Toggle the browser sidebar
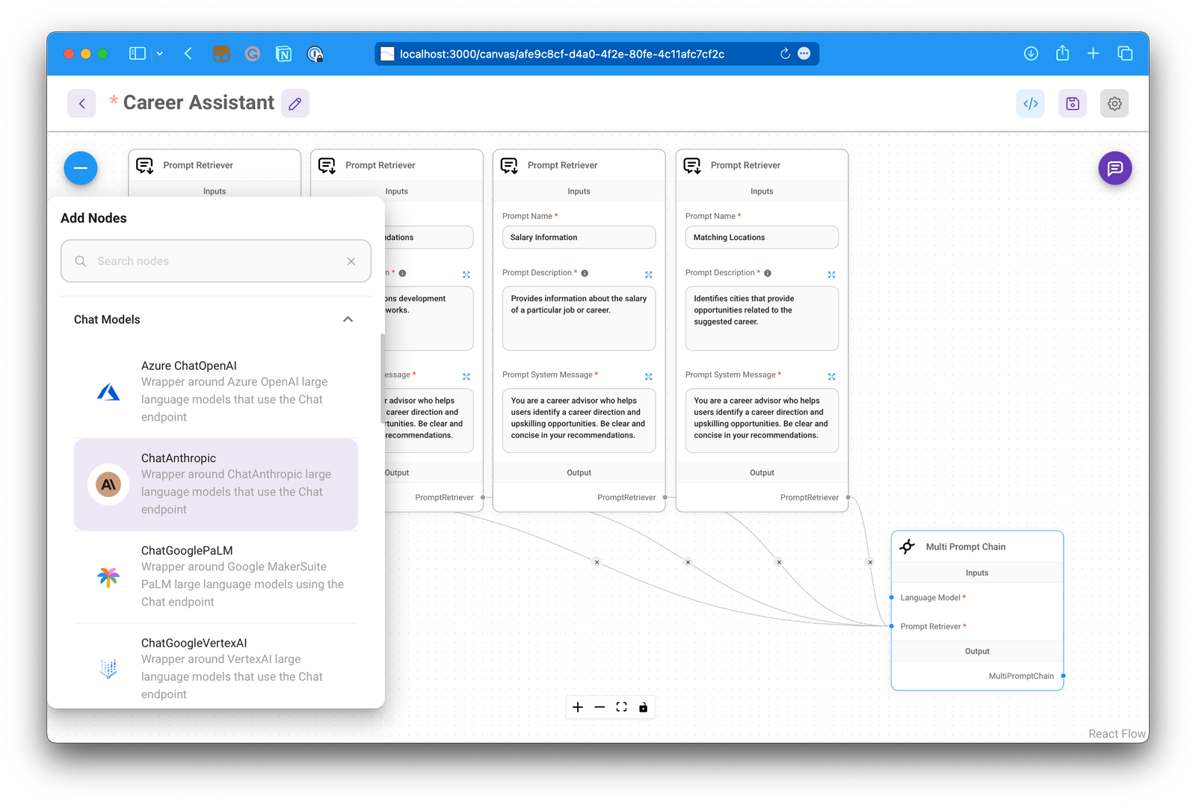The height and width of the screenshot is (805, 1196). pos(138,54)
